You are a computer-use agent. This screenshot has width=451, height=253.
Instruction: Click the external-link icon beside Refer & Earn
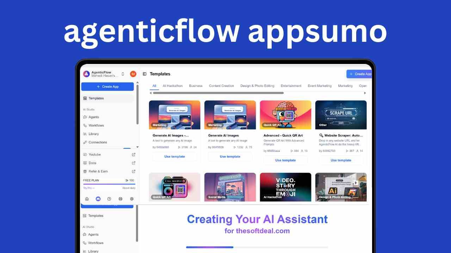point(134,171)
